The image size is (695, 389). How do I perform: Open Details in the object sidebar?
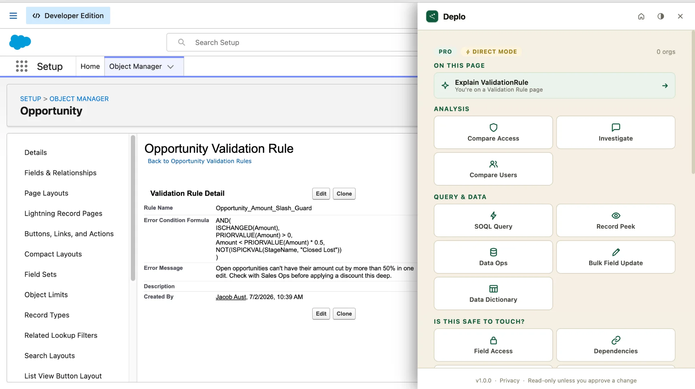[35, 152]
